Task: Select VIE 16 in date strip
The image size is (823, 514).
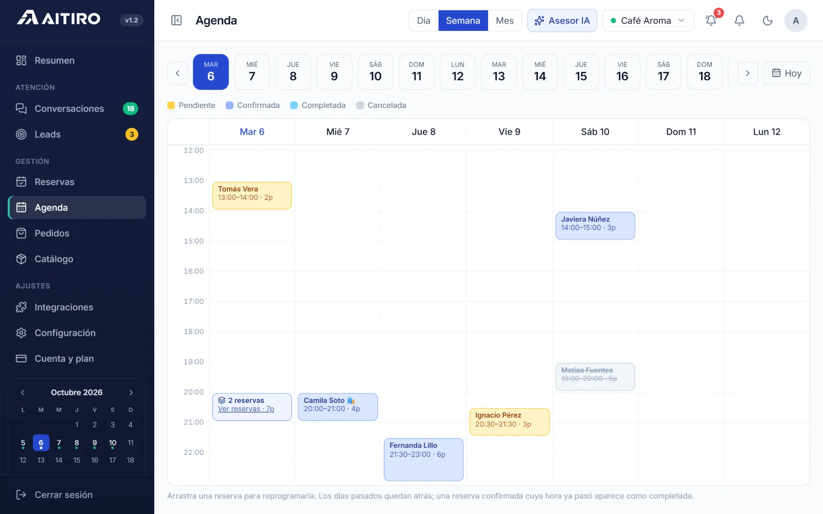Action: (x=622, y=72)
